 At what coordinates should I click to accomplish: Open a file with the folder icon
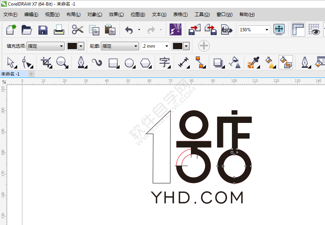click(x=27, y=29)
